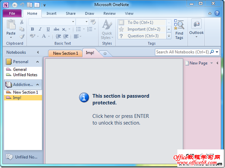Click the Dock to Desktop icon

click(30, 5)
